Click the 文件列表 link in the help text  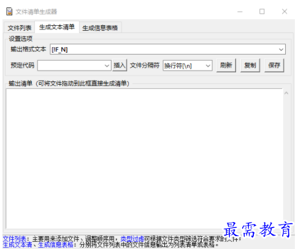point(15,239)
